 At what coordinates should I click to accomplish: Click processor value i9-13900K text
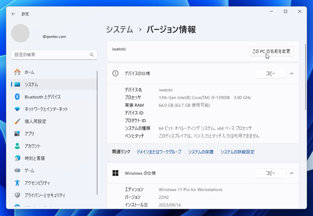click(204, 98)
